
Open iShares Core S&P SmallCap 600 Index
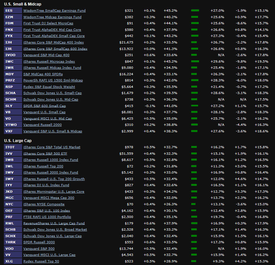click(55, 49)
